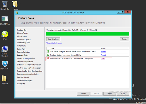Select Analysis Services Configuration step
The image size is (146, 104).
[x=29, y=68]
